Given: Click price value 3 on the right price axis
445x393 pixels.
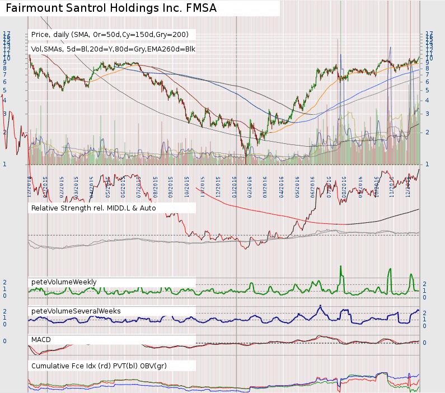Looking at the screenshot, I should 428,114.
